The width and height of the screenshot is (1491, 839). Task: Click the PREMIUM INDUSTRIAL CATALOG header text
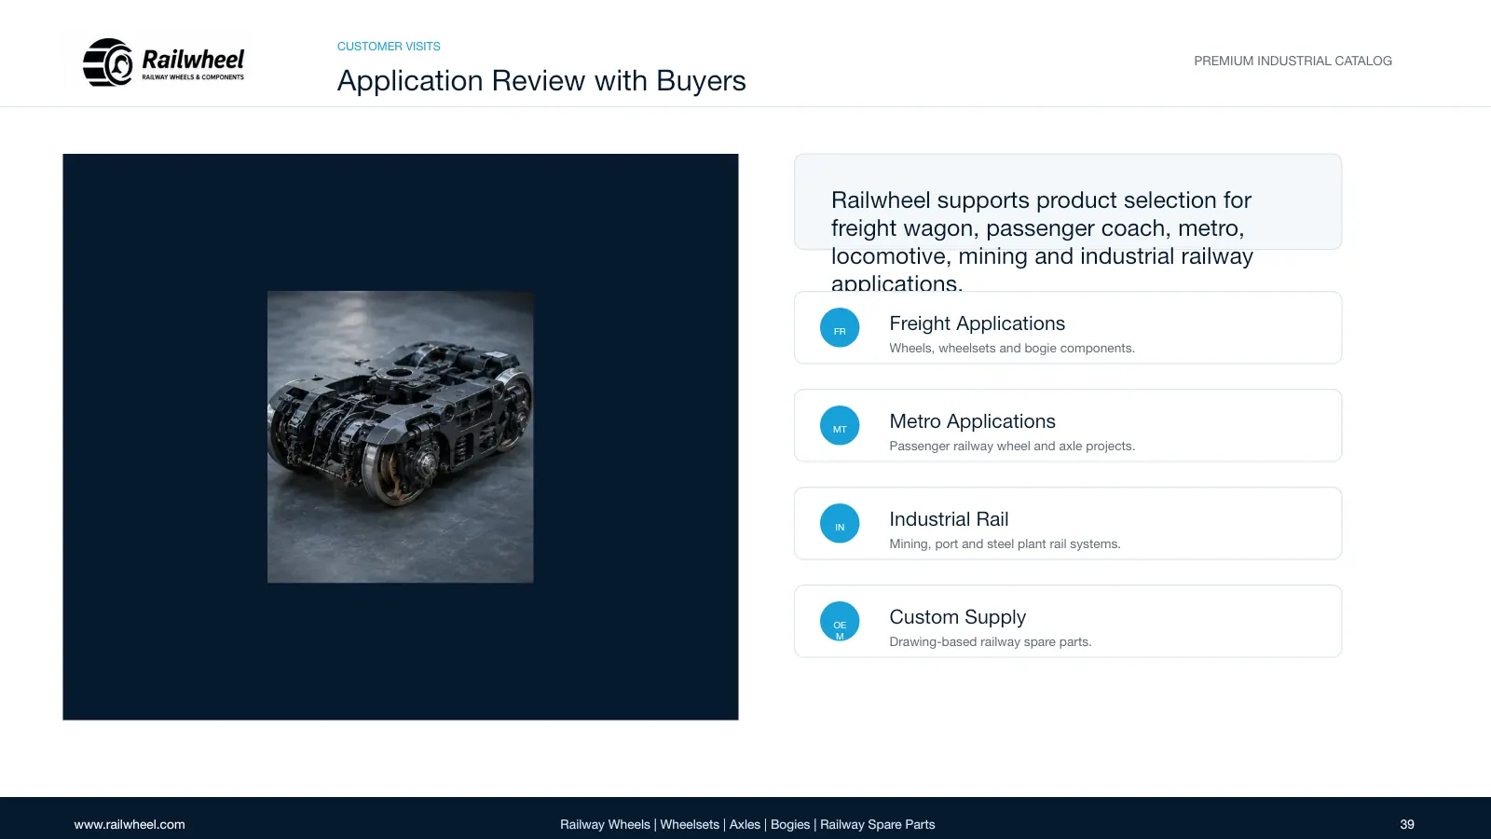click(x=1293, y=61)
